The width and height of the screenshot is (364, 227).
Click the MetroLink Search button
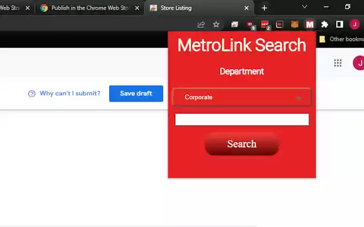pos(242,144)
